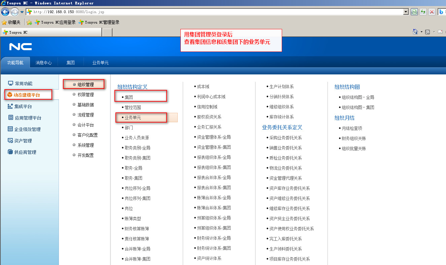The image size is (446, 265).
Task: Open the home button dropdown arrow
Action: click(x=421, y=32)
